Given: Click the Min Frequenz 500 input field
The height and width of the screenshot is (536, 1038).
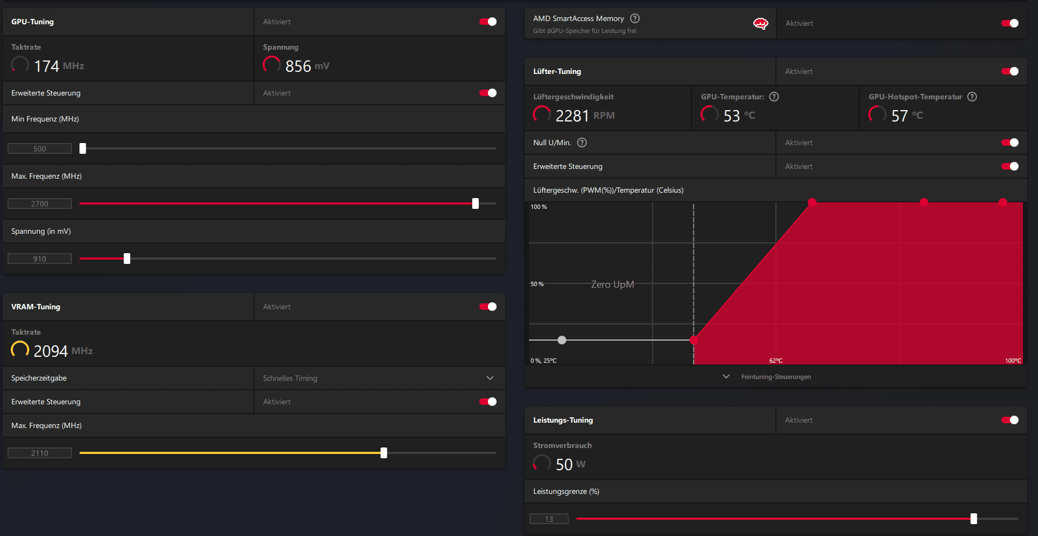Looking at the screenshot, I should [39, 148].
